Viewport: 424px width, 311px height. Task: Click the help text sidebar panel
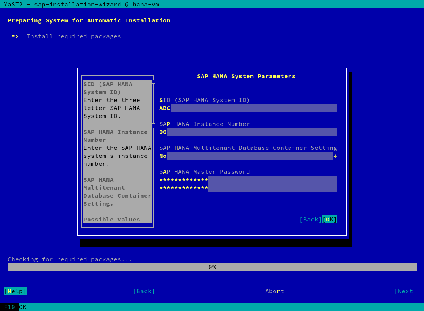pos(117,152)
